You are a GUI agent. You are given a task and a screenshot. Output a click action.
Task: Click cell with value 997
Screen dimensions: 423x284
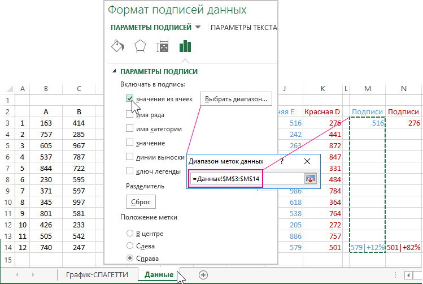(79, 202)
